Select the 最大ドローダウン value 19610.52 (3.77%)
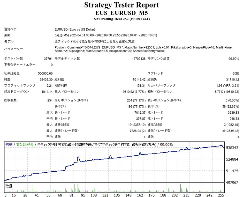 point(133,92)
